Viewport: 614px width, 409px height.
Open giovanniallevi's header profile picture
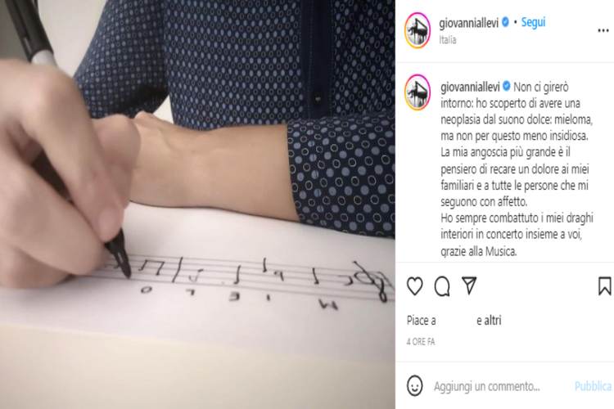click(418, 30)
